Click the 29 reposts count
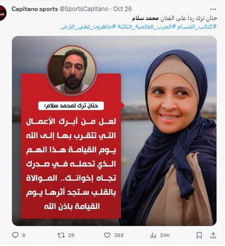This screenshot has width=225, height=246. pos(71,235)
